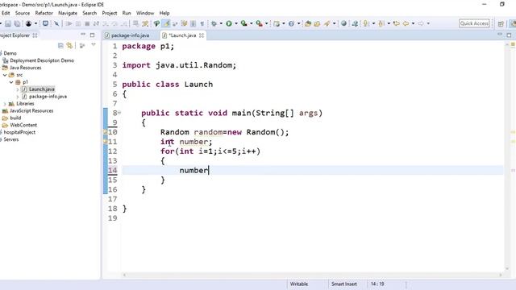The width and height of the screenshot is (516, 290).
Task: Toggle Mark Occurrences highlighter icon
Action: coord(167,23)
